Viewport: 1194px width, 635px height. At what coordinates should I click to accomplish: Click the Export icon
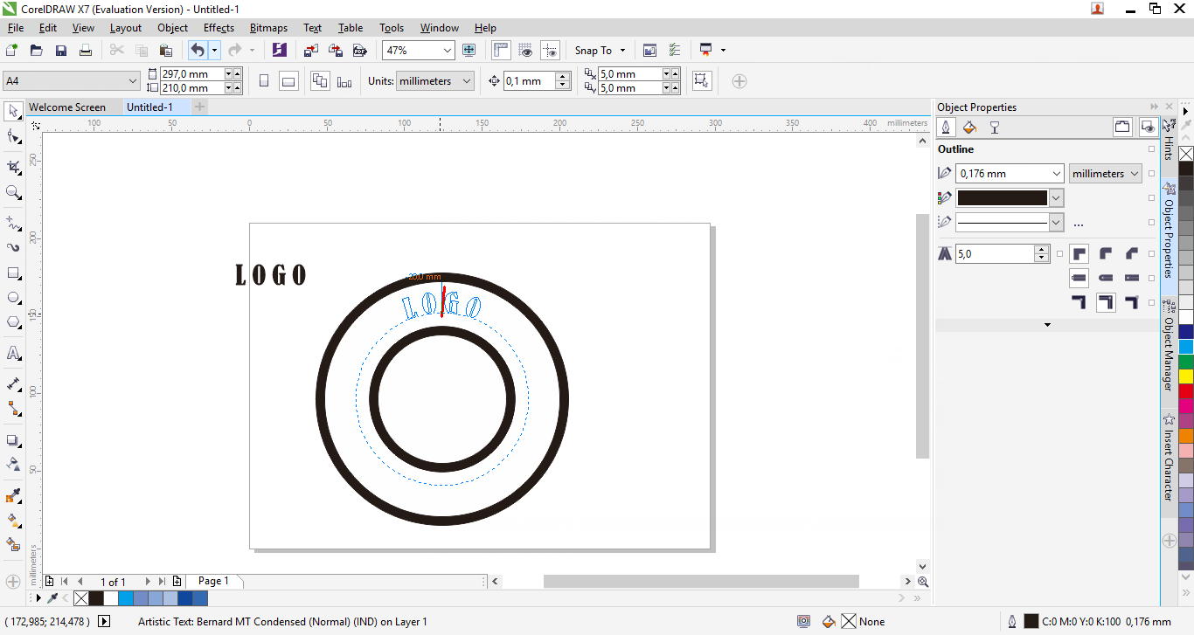point(336,51)
